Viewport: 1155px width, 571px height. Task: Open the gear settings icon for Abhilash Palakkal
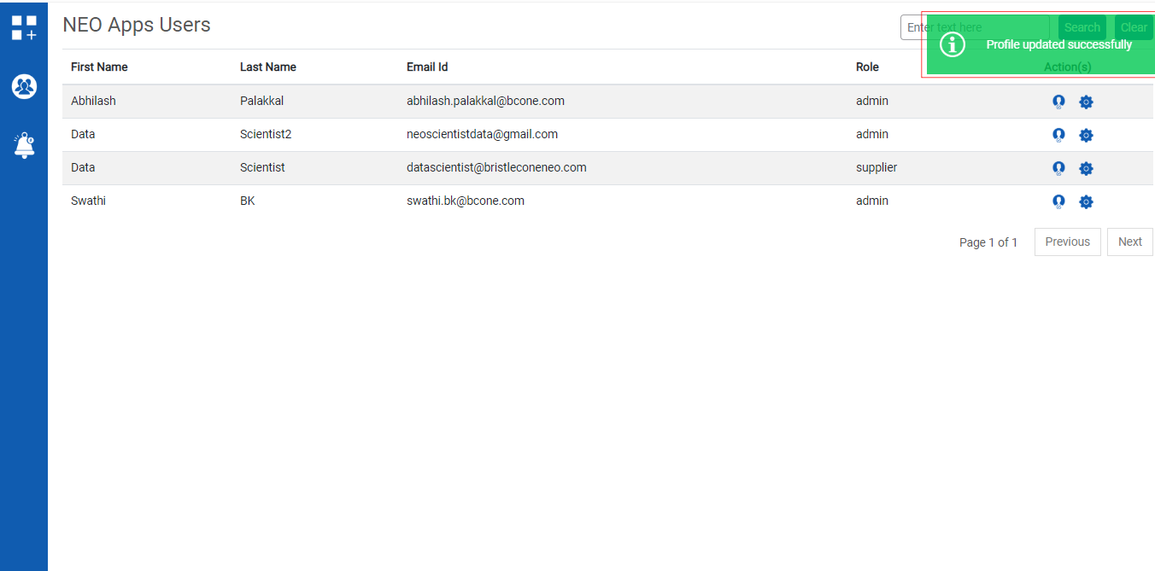click(x=1086, y=102)
